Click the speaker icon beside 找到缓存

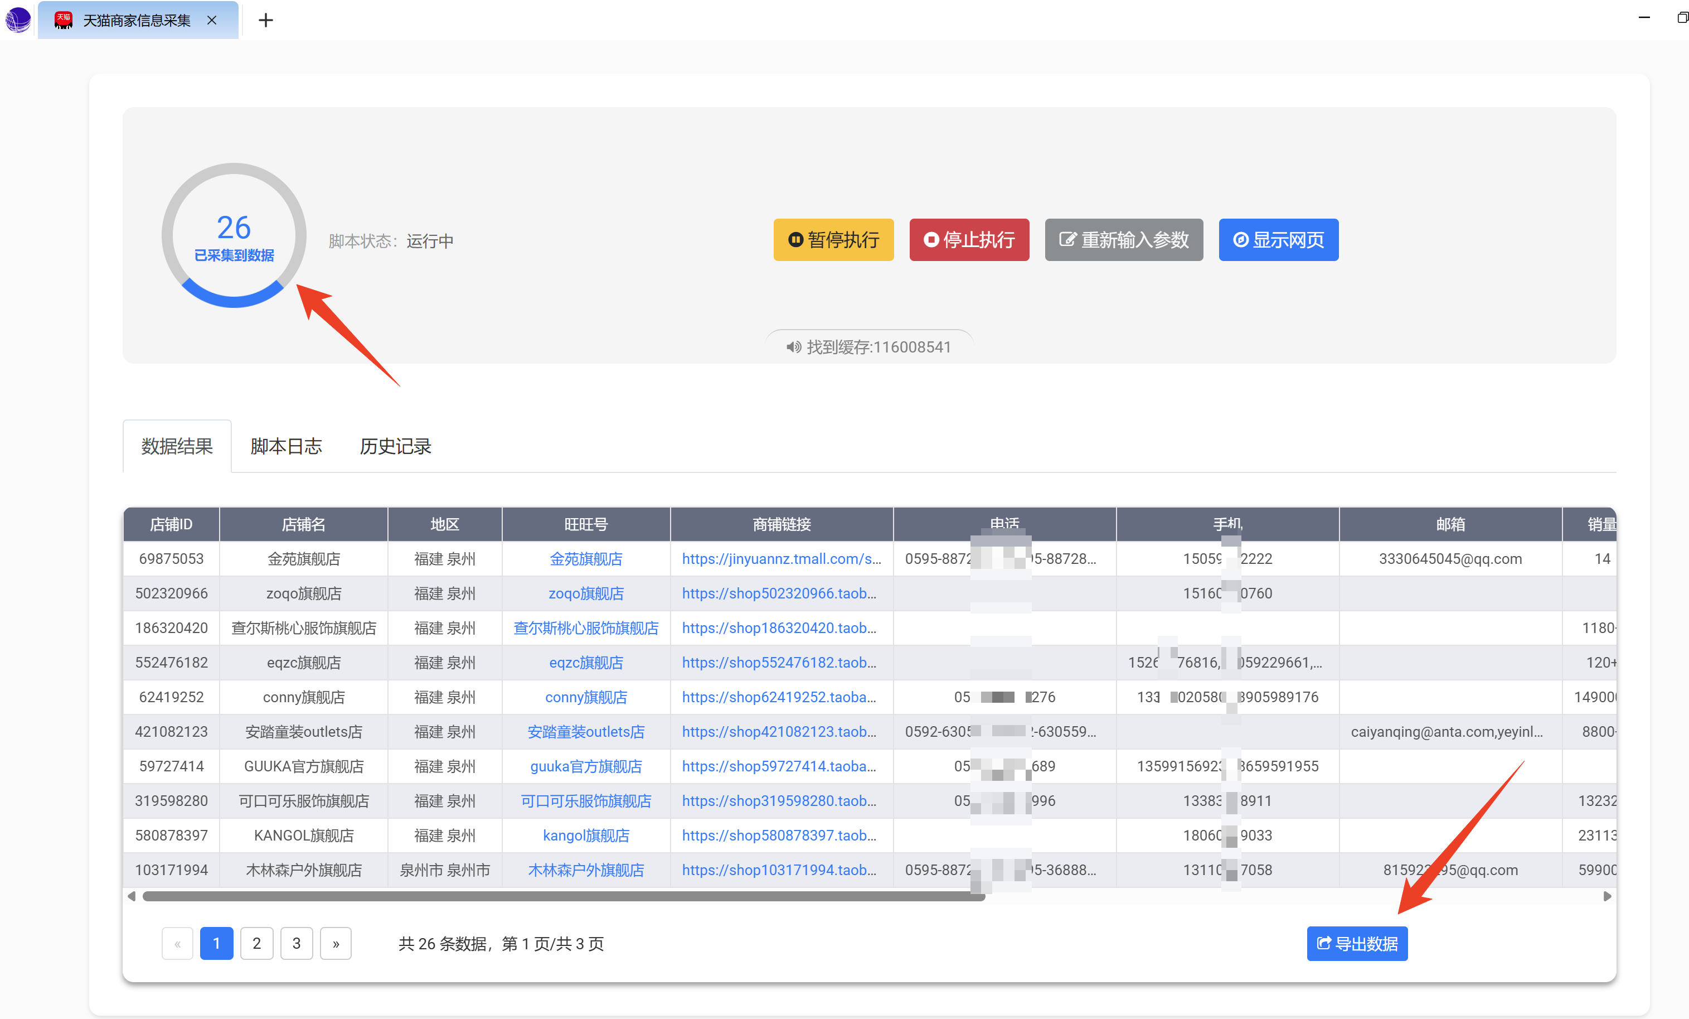point(794,347)
